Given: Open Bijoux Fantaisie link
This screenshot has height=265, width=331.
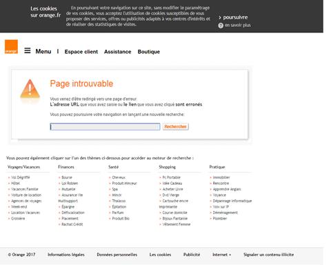Looking at the screenshot, I should click(175, 219).
